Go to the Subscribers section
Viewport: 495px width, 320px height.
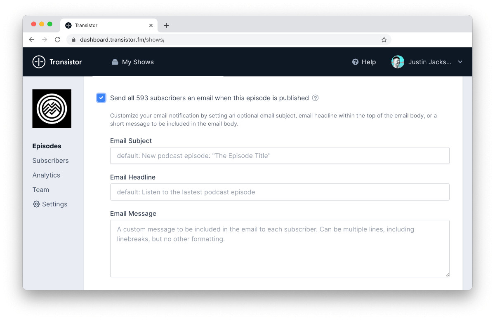(x=50, y=161)
